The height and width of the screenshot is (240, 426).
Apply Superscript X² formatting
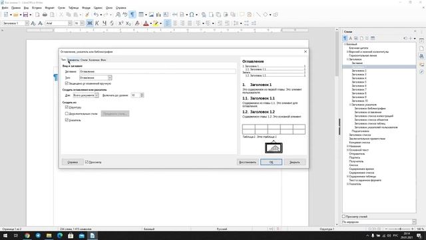[120, 23]
